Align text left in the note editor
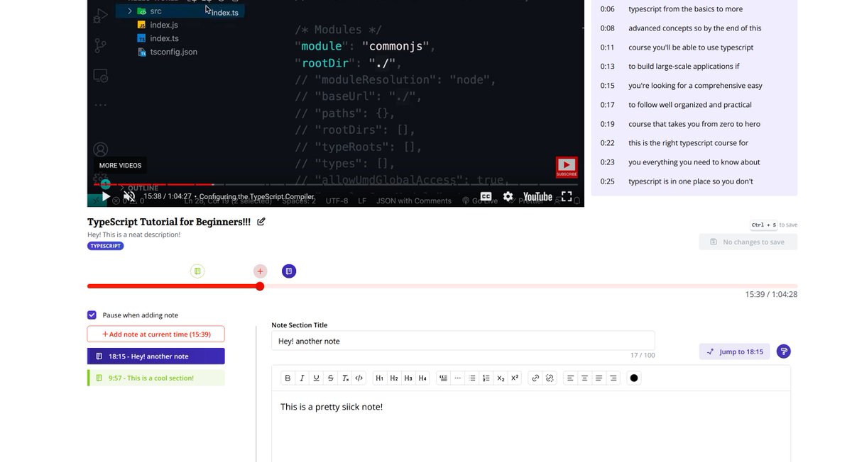Screen dimensions: 852x462 (x=571, y=378)
